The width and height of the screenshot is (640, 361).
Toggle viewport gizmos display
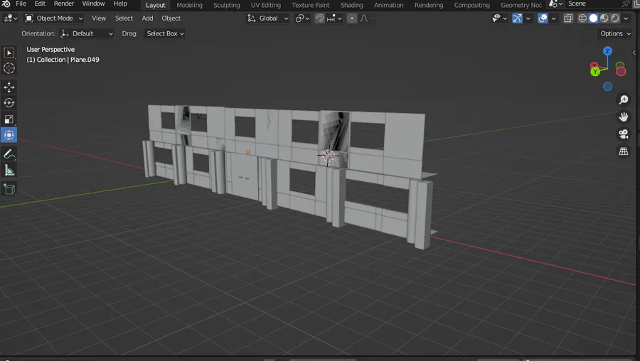coord(517,18)
